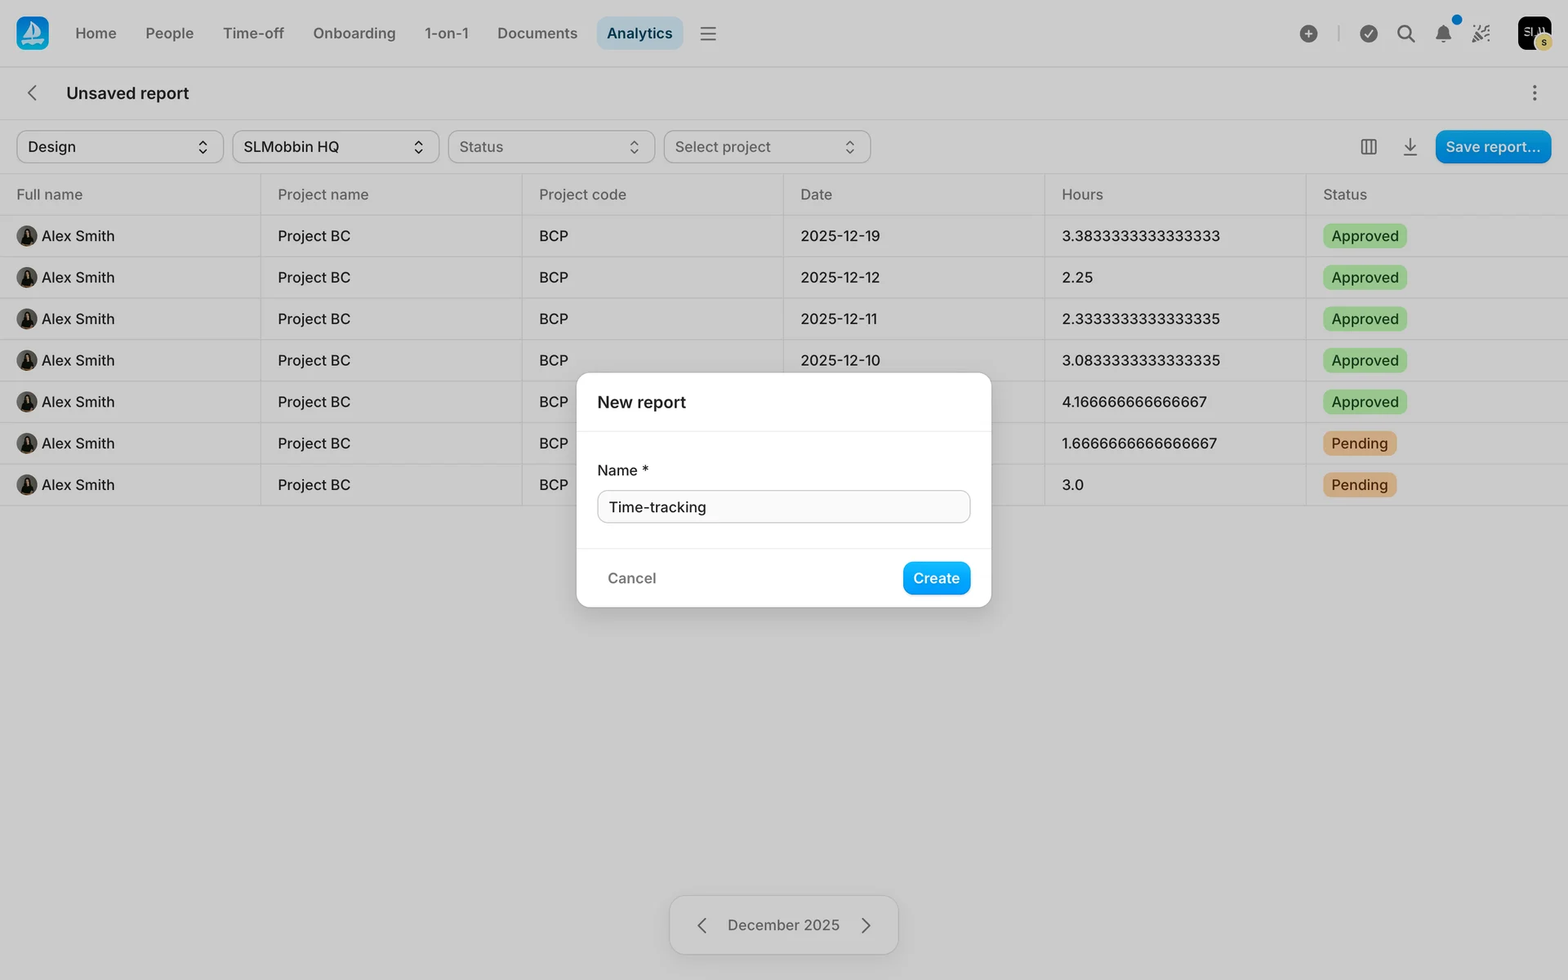The image size is (1568, 980).
Task: Click the Create button
Action: (x=936, y=578)
